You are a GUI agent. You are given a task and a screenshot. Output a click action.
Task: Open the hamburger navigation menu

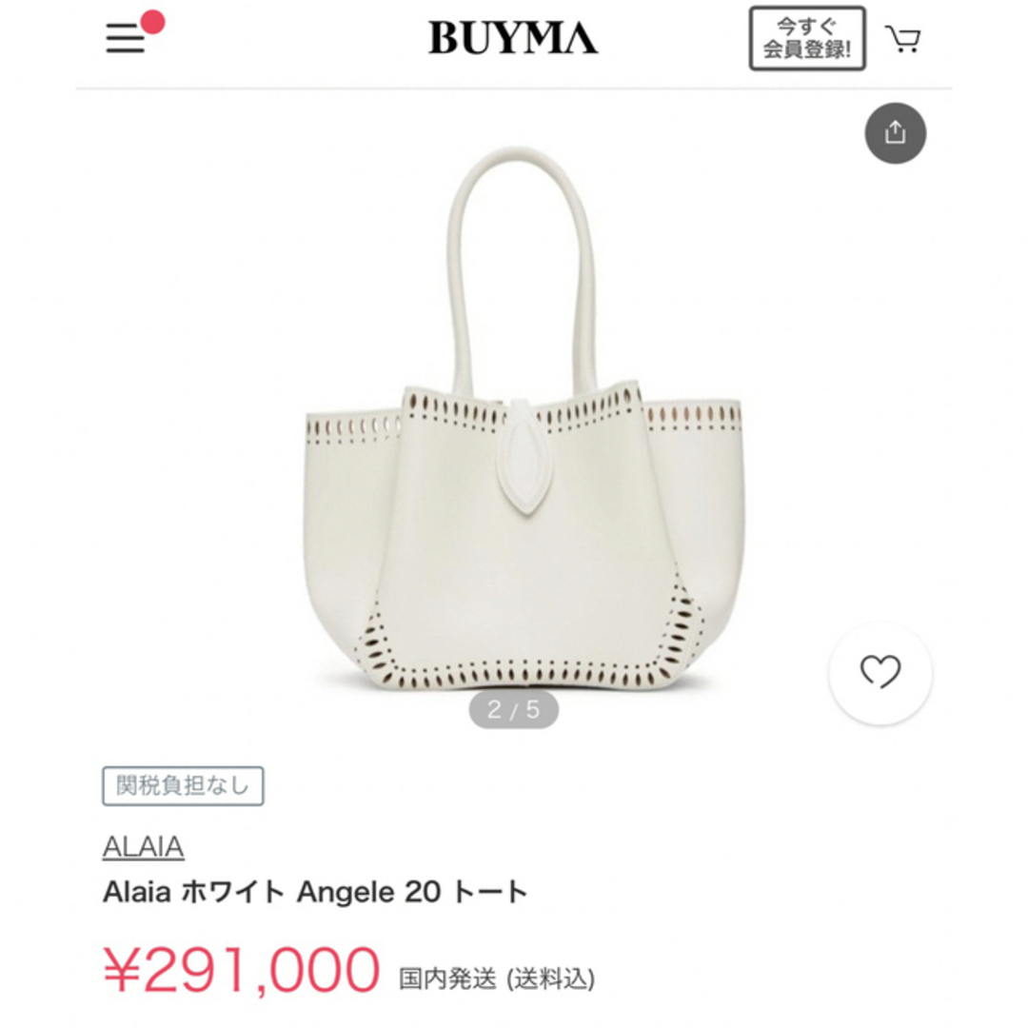126,38
